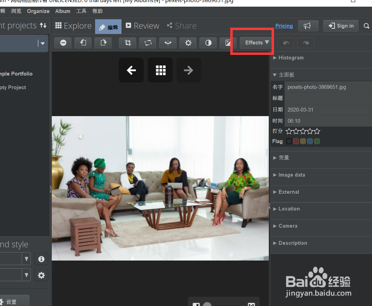Click the info icon in style section

click(x=41, y=259)
